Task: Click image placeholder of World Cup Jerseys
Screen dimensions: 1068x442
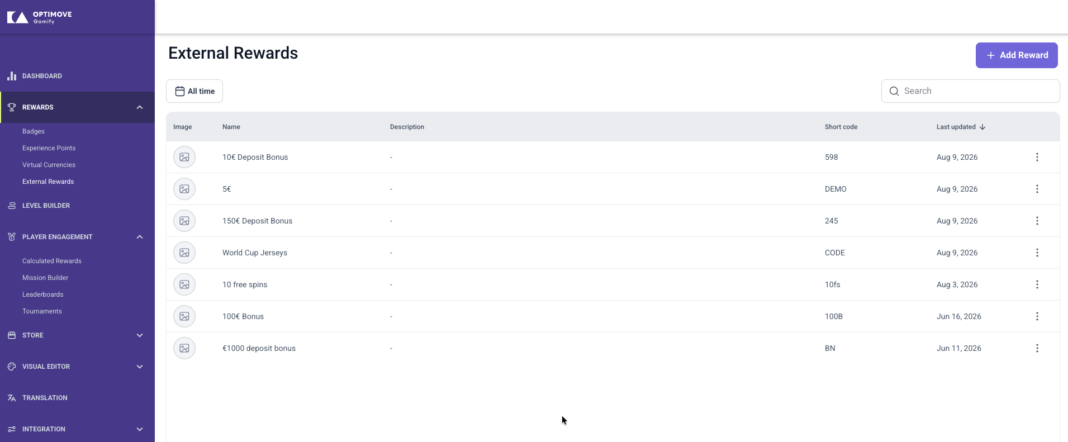Action: [x=184, y=253]
